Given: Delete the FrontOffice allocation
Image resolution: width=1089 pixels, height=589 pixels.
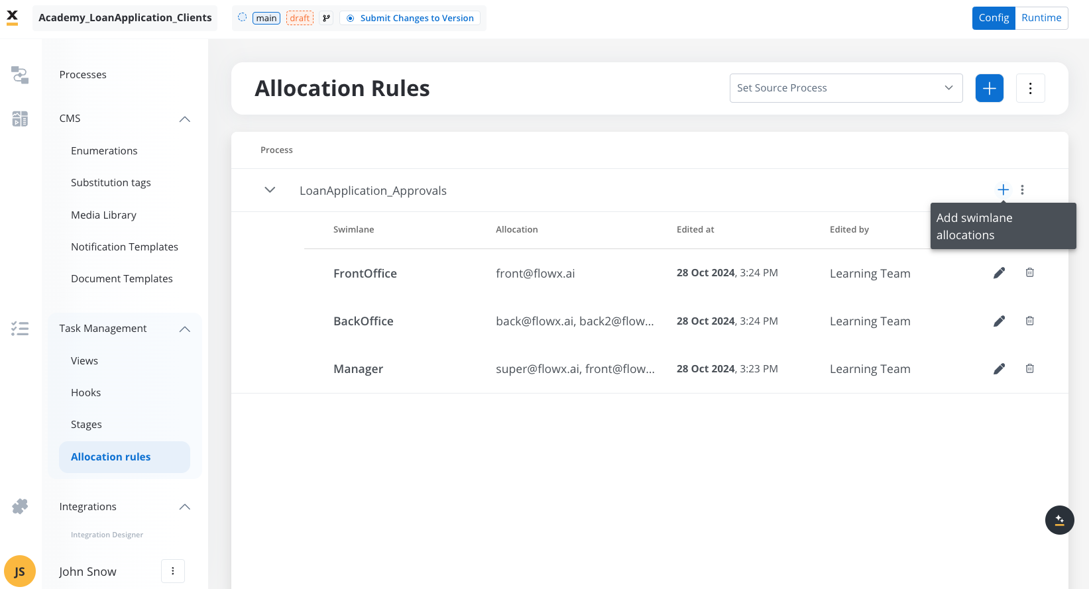Looking at the screenshot, I should (x=1030, y=272).
